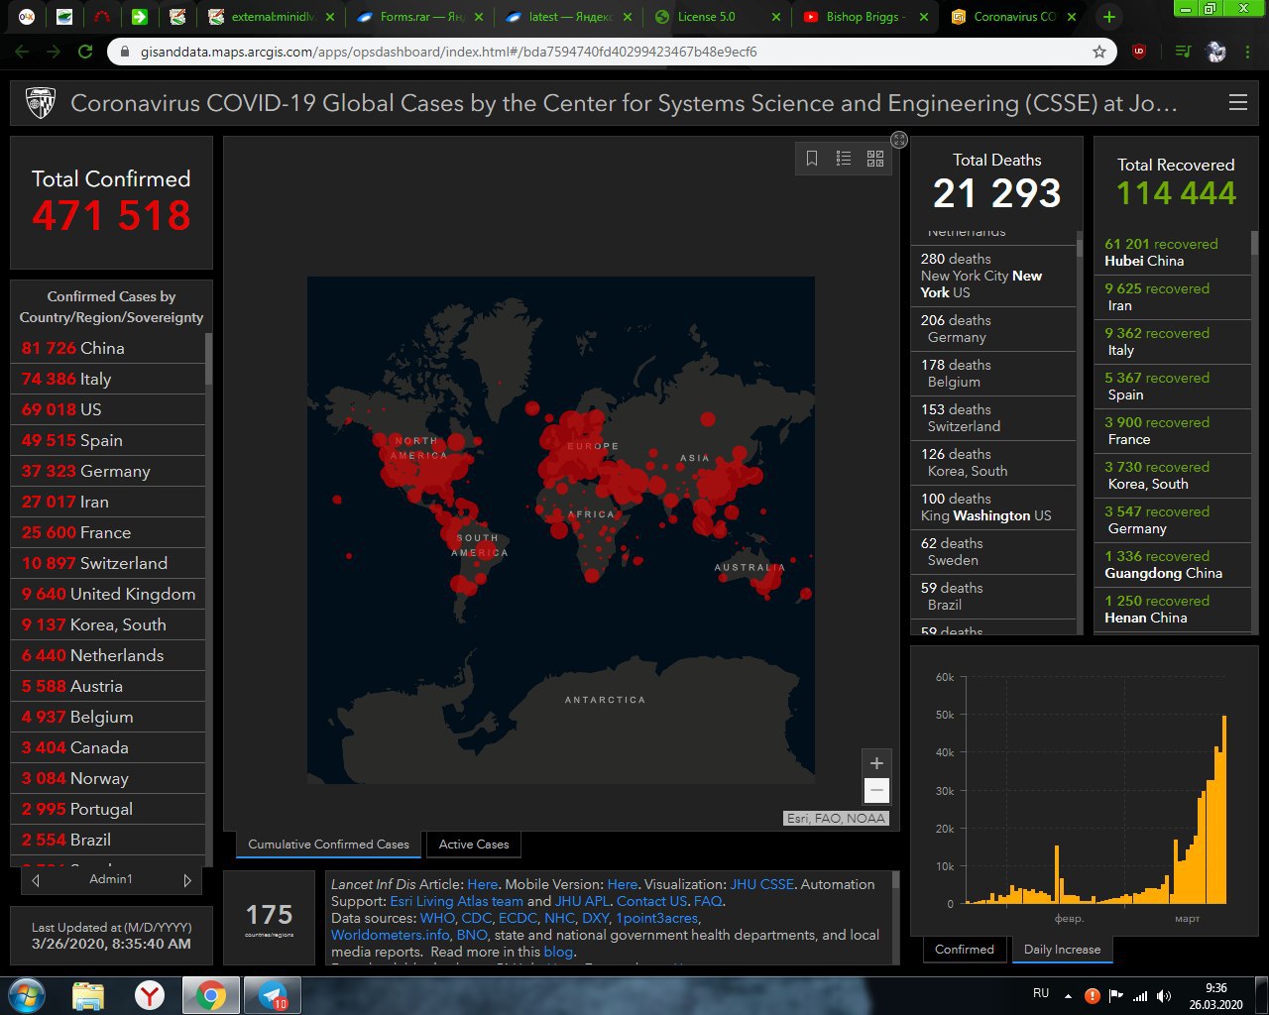Open Telegram from taskbar
This screenshot has height=1015, width=1269.
click(x=271, y=995)
